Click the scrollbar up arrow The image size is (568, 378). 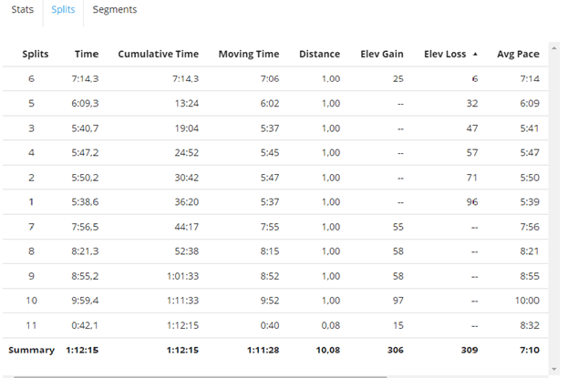(555, 46)
